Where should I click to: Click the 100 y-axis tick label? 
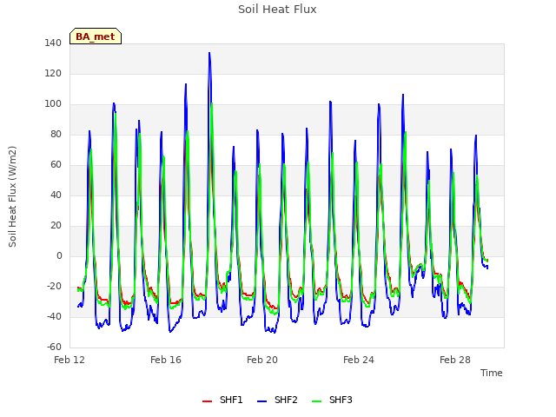tap(53, 104)
